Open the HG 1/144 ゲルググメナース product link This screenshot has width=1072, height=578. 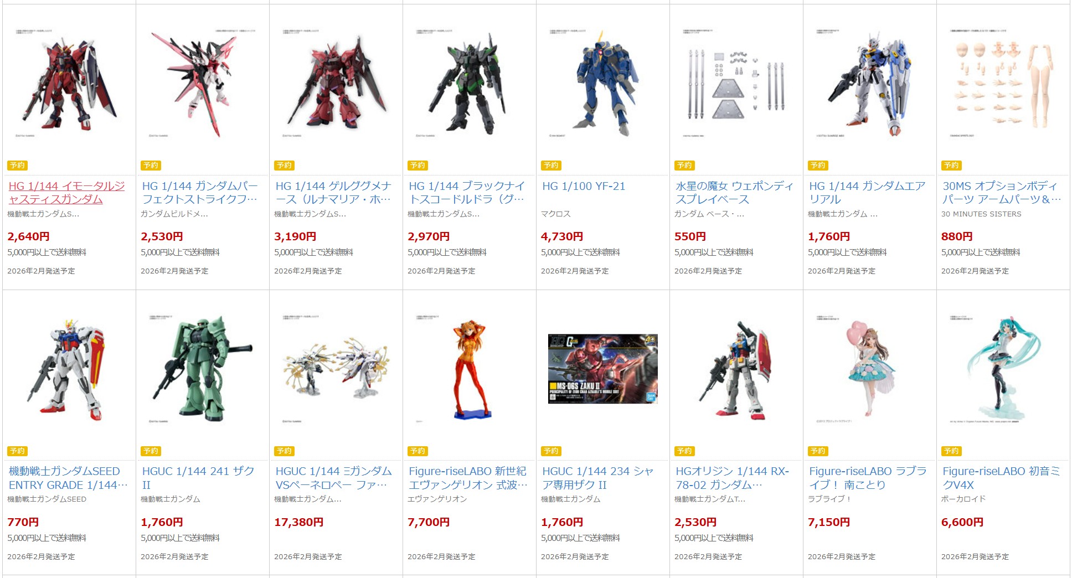333,193
